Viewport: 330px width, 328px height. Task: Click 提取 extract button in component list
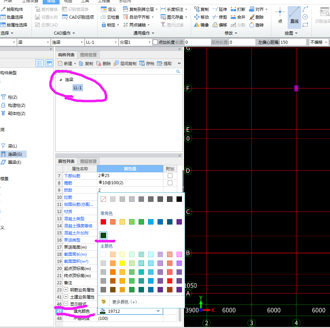tap(165, 64)
